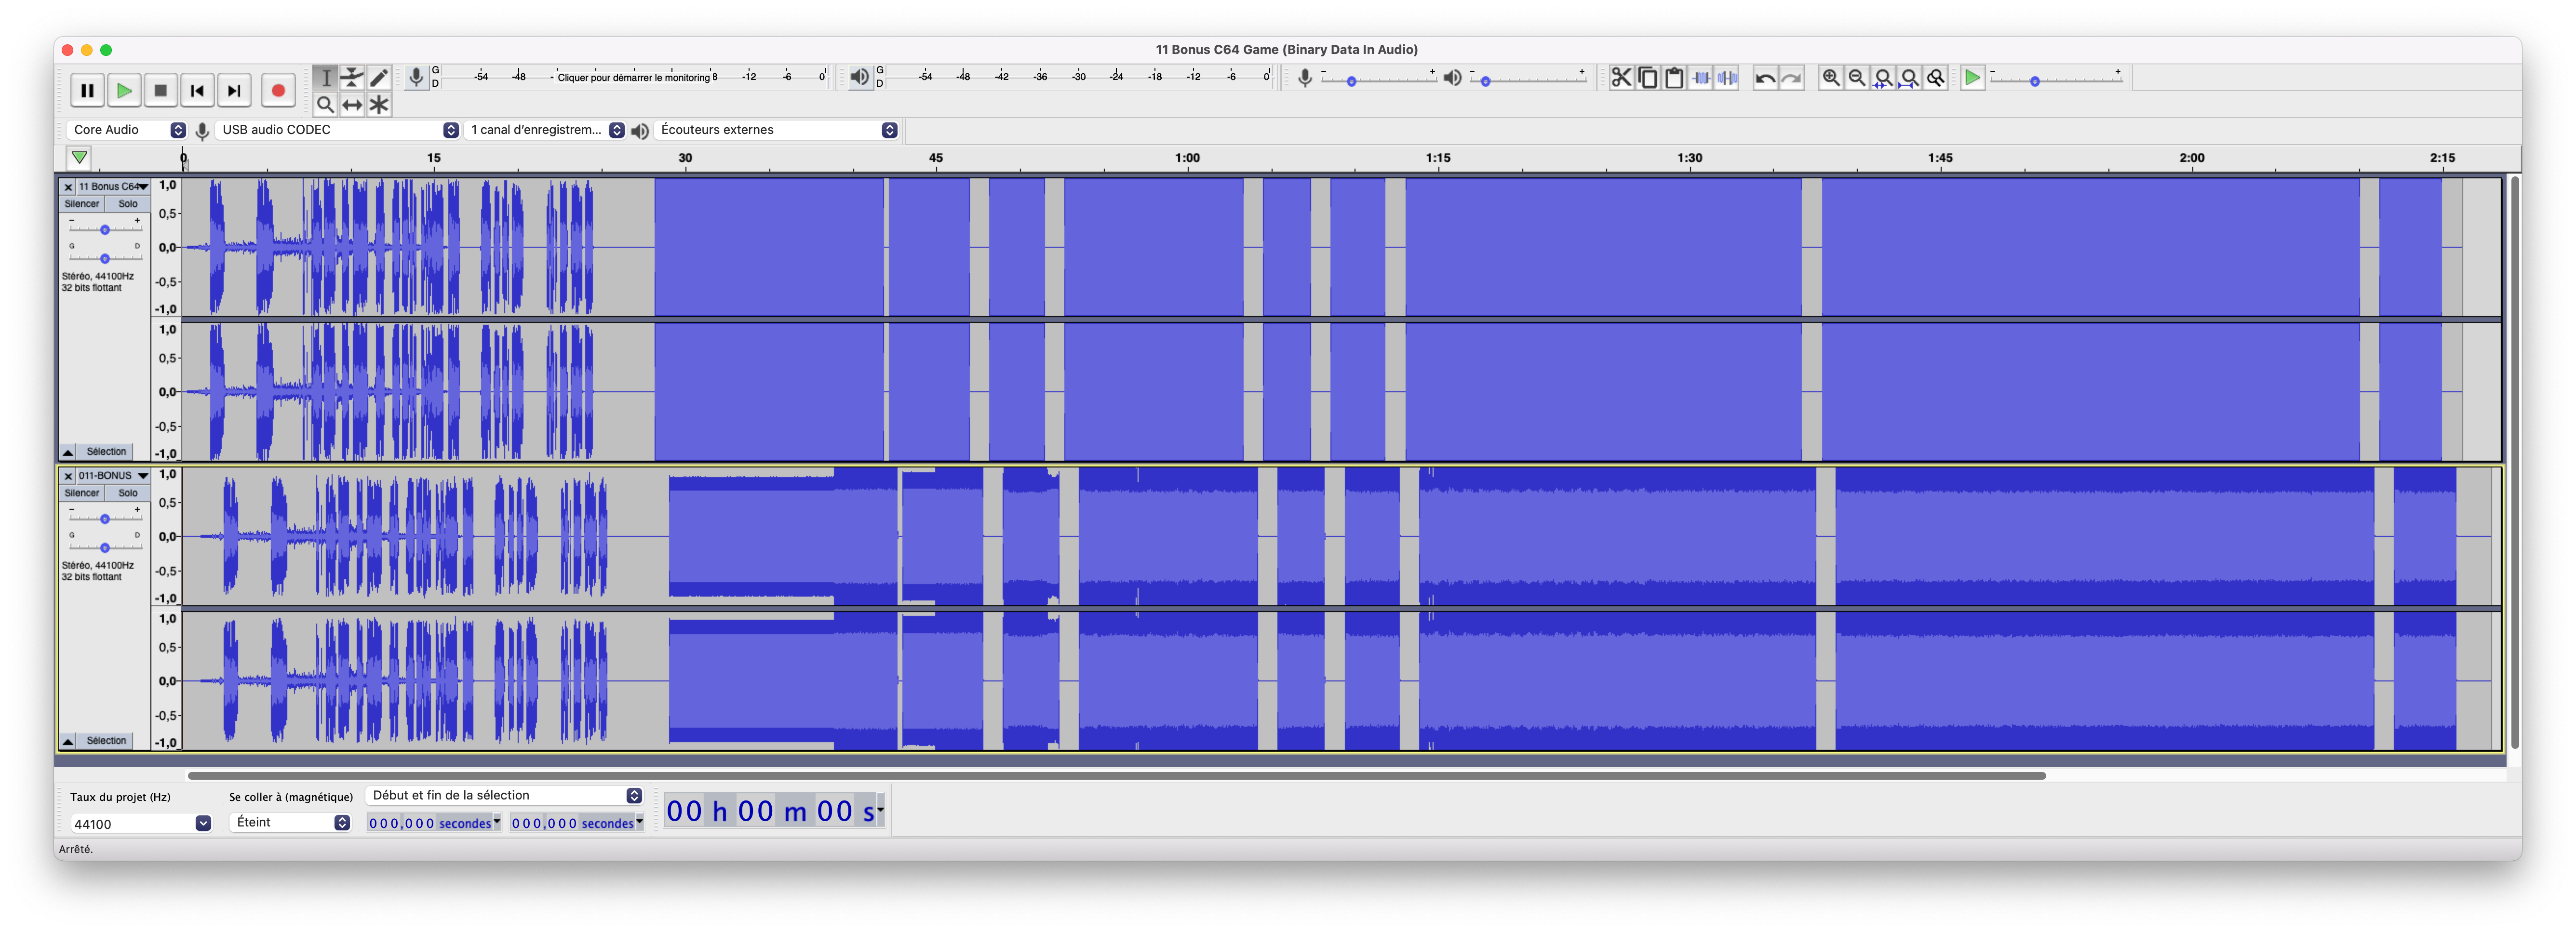
Task: Skip to the end of the project
Action: (234, 91)
